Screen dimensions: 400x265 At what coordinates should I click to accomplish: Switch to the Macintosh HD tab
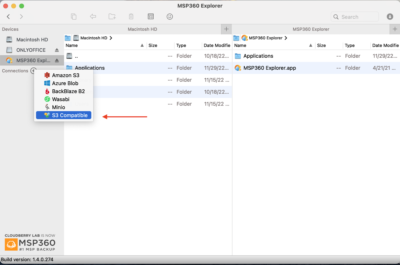(x=142, y=29)
